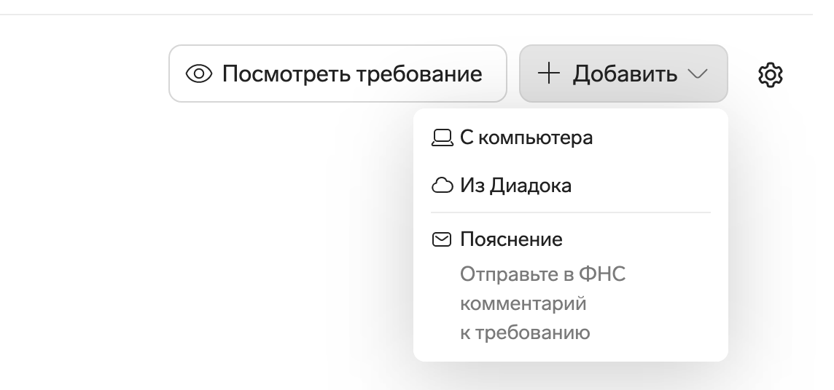Select the С компьютера menu option

pos(526,138)
